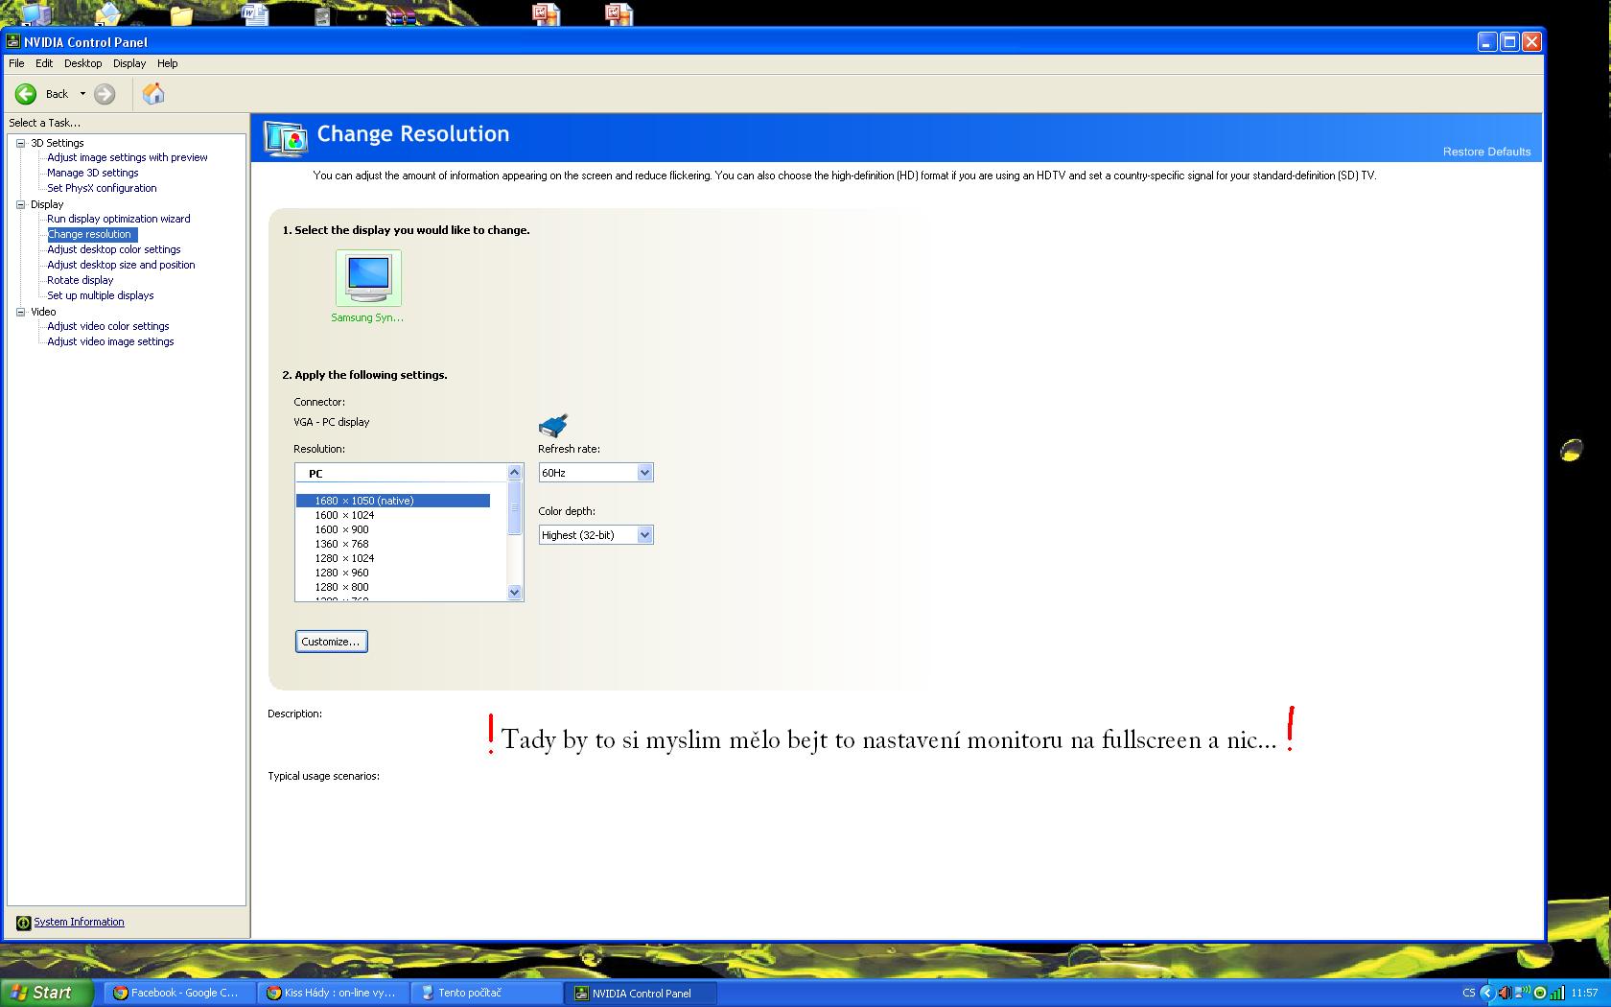Open the first PowerPoint file on desktop

547,13
